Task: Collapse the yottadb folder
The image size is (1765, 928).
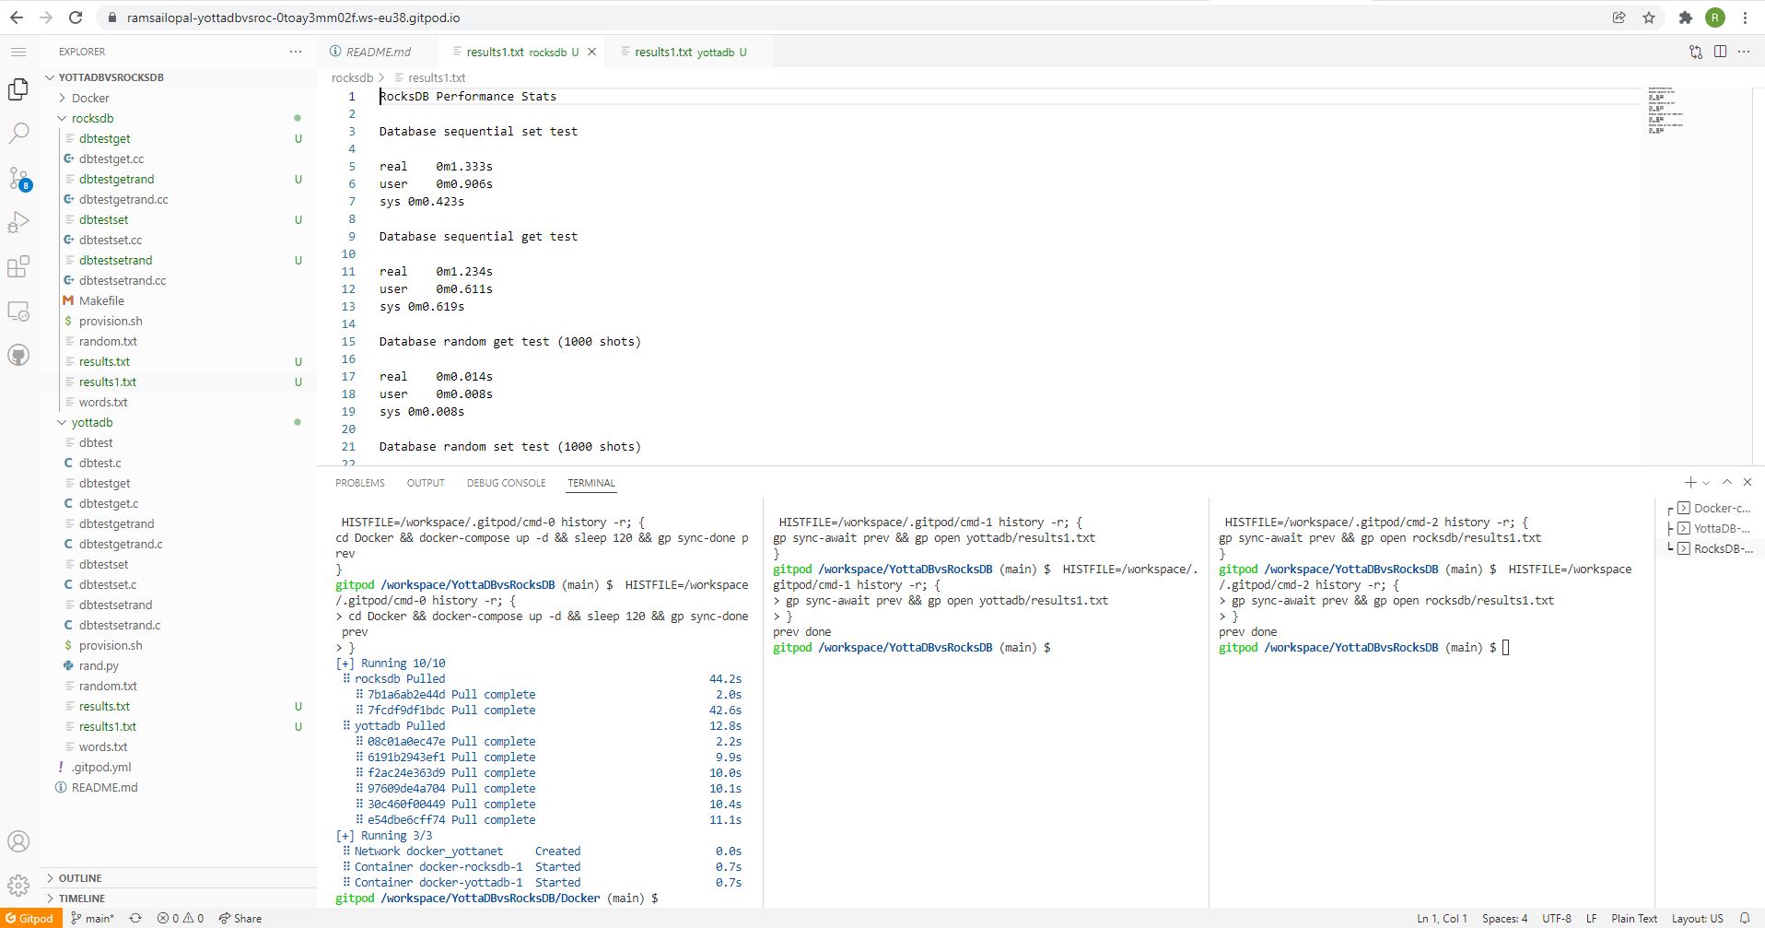Action: (x=92, y=422)
